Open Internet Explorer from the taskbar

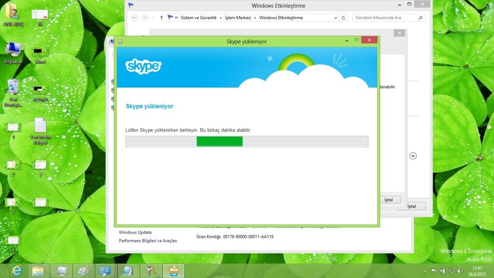coord(16,271)
